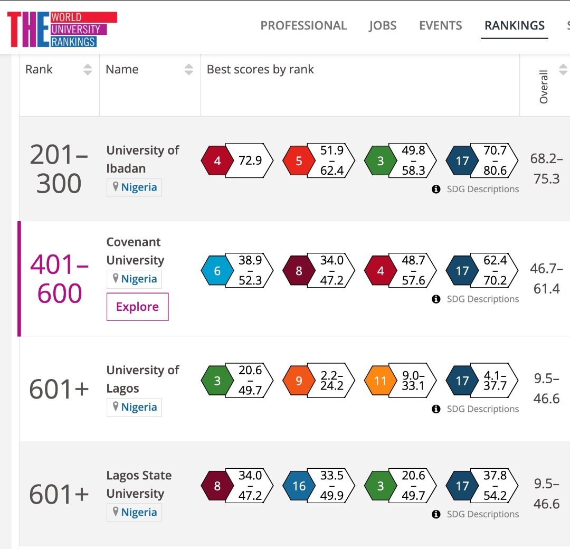Open the Professional navigation item
The height and width of the screenshot is (549, 570).
(x=303, y=25)
